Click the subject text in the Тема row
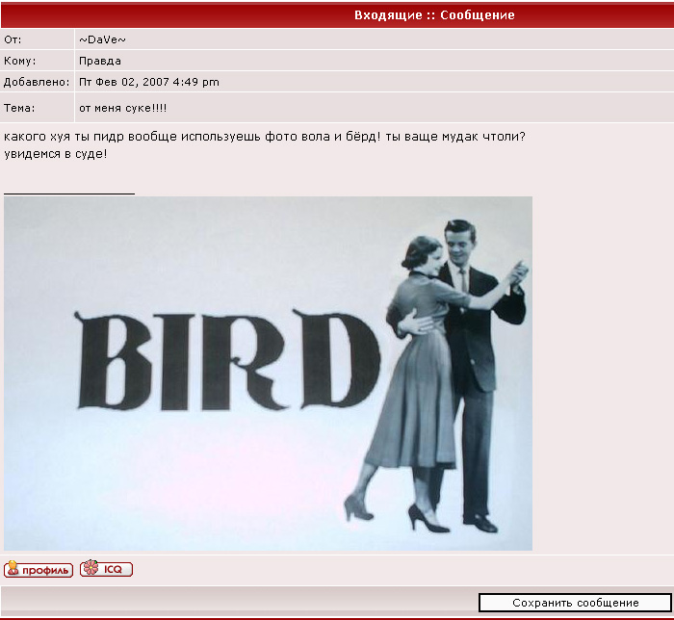The height and width of the screenshot is (620, 674). (123, 108)
